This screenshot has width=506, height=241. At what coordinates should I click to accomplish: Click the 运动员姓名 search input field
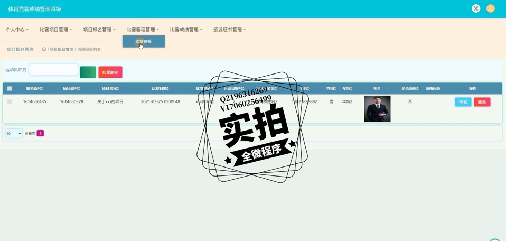[53, 70]
